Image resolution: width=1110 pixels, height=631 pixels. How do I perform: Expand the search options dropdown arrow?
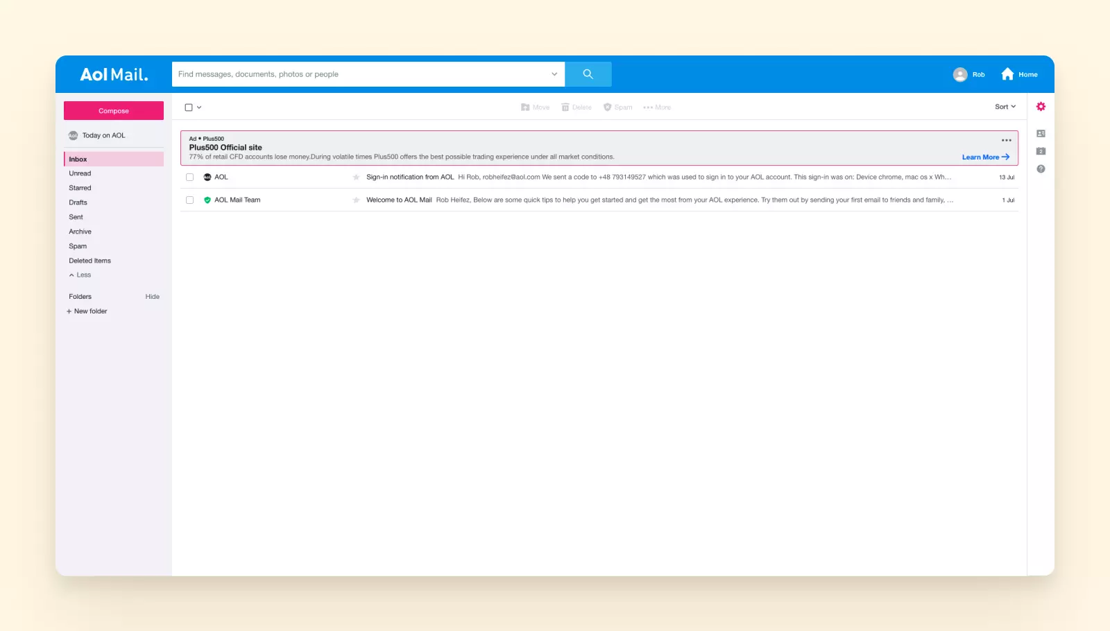tap(554, 74)
